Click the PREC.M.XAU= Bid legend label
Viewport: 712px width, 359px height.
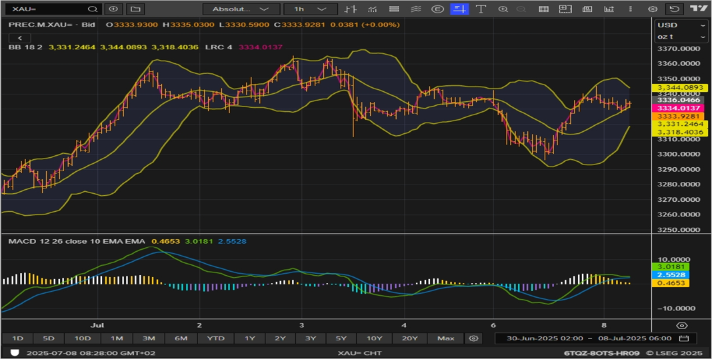52,25
